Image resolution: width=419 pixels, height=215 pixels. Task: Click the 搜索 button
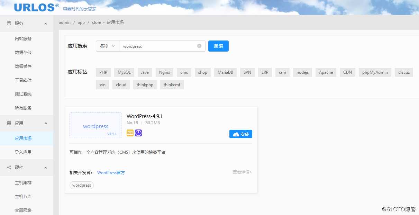218,46
